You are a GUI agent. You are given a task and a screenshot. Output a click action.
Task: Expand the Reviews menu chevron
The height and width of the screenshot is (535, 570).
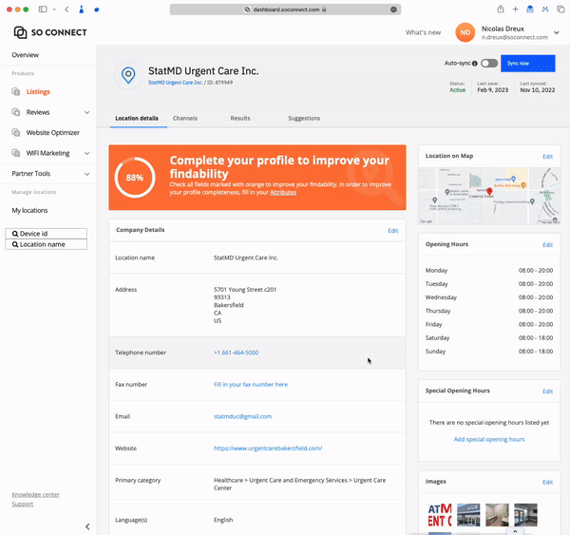pos(87,112)
